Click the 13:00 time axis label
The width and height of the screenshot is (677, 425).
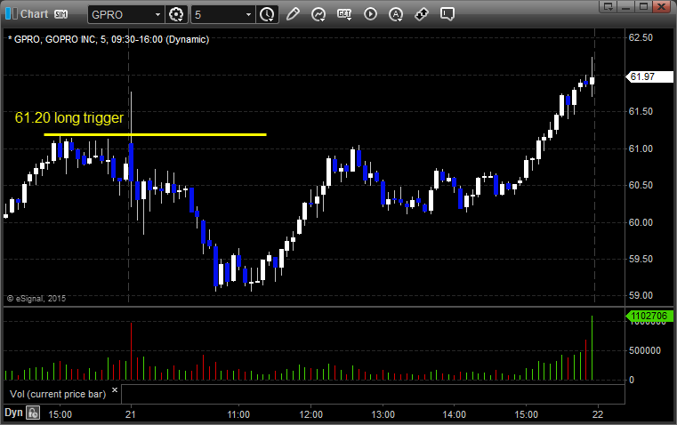point(383,414)
